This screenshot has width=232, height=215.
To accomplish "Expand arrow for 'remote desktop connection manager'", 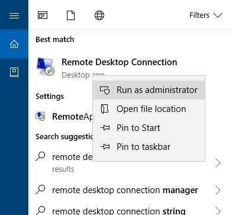I will (x=218, y=190).
